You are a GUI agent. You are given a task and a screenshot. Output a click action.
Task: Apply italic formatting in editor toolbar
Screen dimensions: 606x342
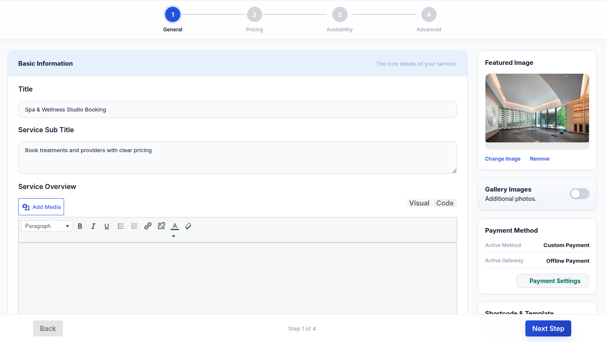click(93, 226)
